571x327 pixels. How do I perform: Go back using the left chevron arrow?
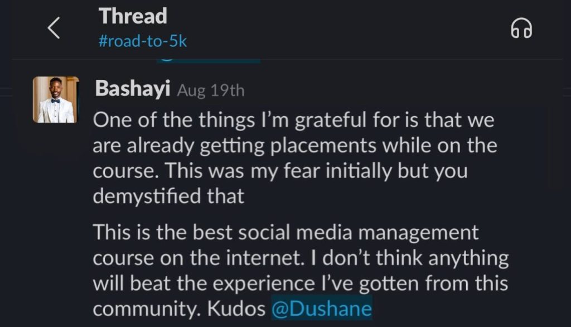54,28
